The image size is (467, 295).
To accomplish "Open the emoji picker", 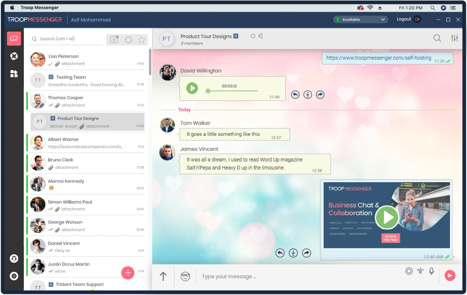I will tap(185, 276).
